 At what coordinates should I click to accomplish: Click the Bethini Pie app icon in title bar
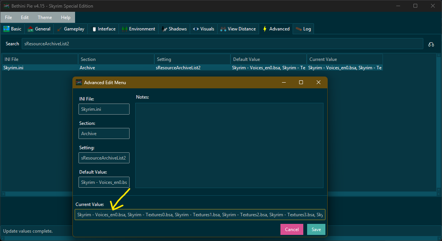[6, 6]
